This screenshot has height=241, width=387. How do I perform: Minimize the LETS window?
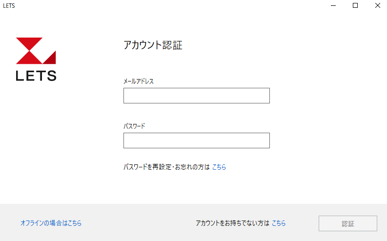(333, 5)
